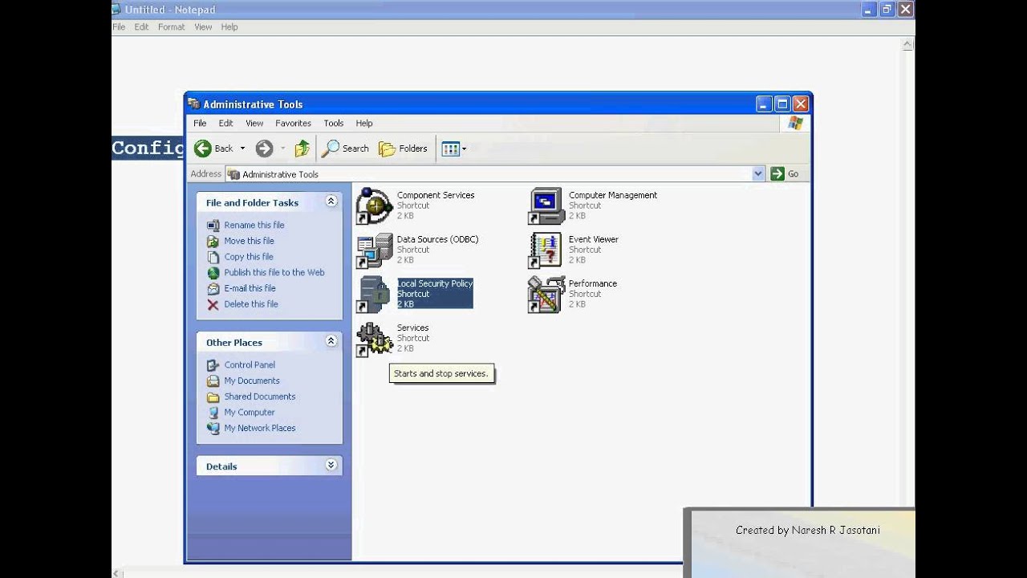The height and width of the screenshot is (578, 1027).
Task: Open Control Panel from Other Places
Action: pyautogui.click(x=250, y=364)
